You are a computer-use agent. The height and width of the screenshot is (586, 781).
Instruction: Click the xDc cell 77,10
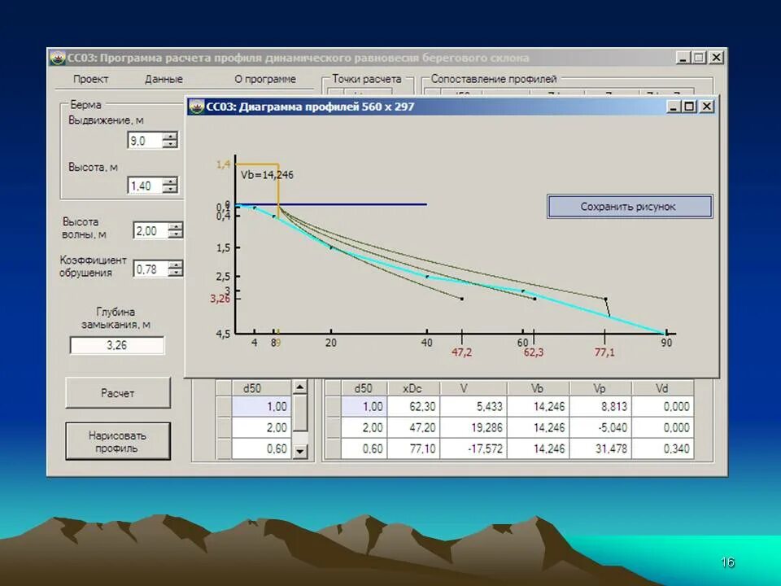click(413, 448)
